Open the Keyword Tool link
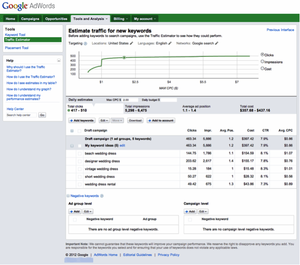Image resolution: width=300 pixels, height=265 pixels. pos(15,35)
